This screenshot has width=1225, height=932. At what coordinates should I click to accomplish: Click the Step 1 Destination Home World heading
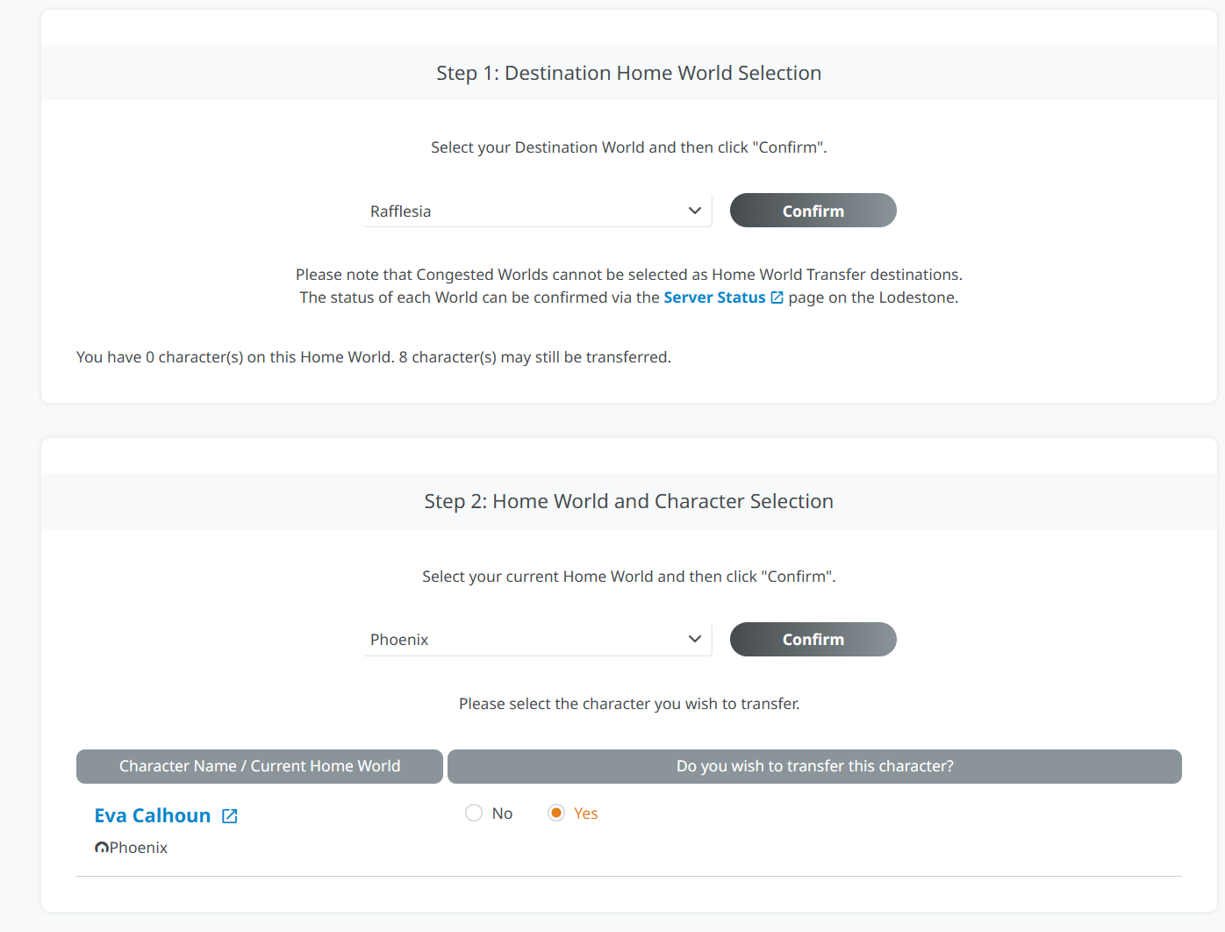point(628,73)
